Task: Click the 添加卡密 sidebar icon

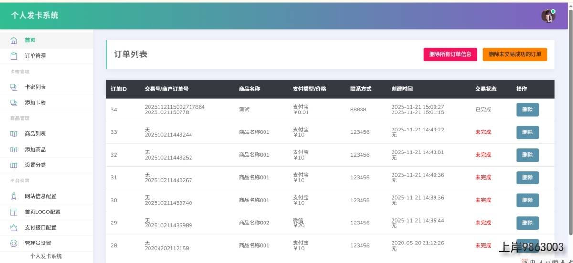Action: tap(14, 103)
